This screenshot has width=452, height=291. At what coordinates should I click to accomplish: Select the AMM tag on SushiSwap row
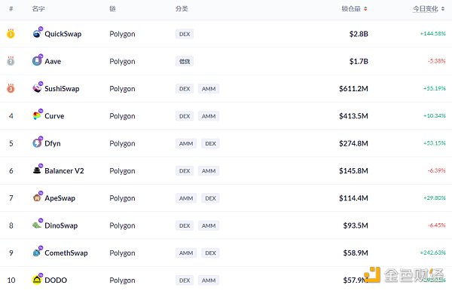[x=209, y=88]
